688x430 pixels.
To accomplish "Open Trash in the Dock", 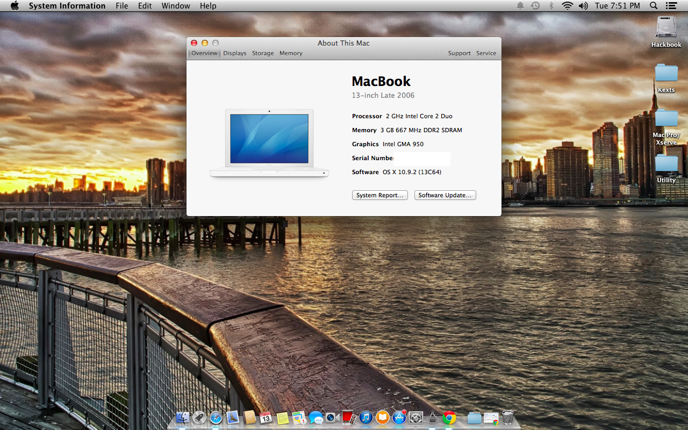I will tap(508, 418).
